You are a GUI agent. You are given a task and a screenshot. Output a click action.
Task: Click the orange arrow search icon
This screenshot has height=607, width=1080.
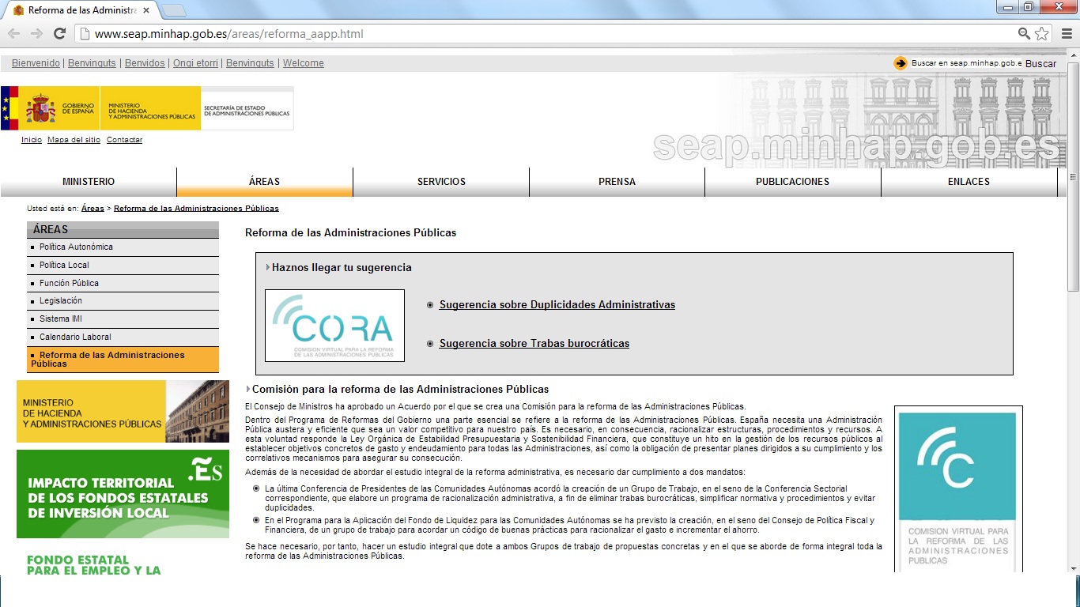[x=901, y=63]
